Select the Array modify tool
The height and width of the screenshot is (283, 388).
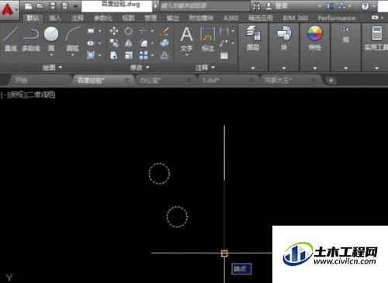coord(144,55)
